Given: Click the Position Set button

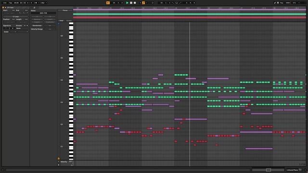Looking at the screenshot, I should [x=13, y=19].
